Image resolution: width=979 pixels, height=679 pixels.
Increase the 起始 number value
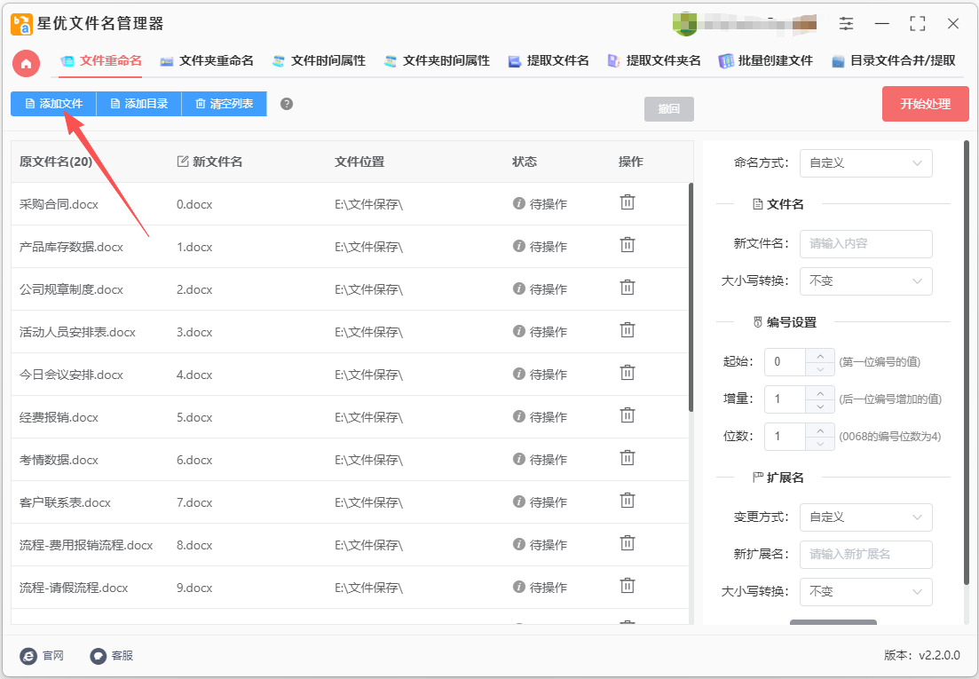click(x=820, y=355)
